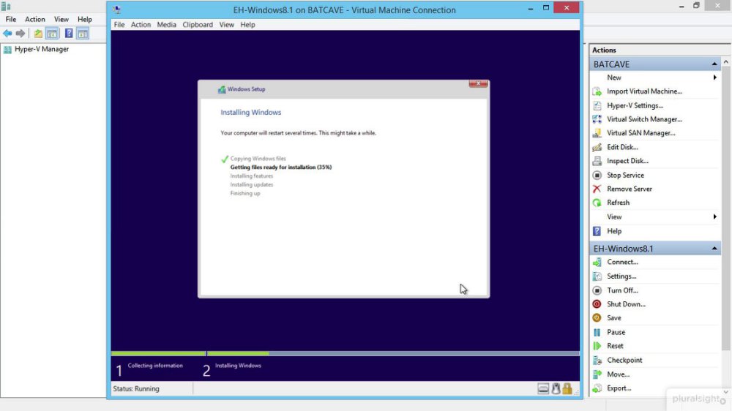This screenshot has width=732, height=411.
Task: Click the setup stage progress bar
Action: click(346, 354)
